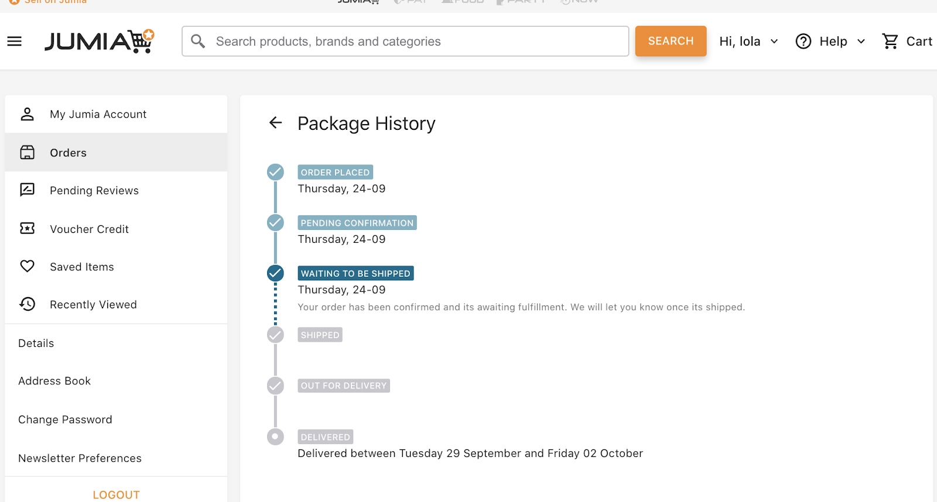Click the Waiting To Be Shipped checkmark marker
The width and height of the screenshot is (937, 502).
pos(275,273)
